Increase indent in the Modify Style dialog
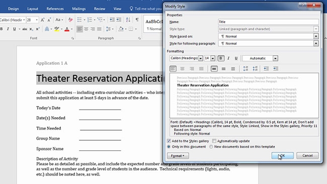Image resolution: width=327 pixels, height=184 pixels. pyautogui.click(x=276, y=68)
